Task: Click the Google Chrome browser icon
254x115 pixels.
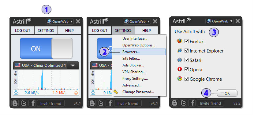Action: (x=180, y=79)
